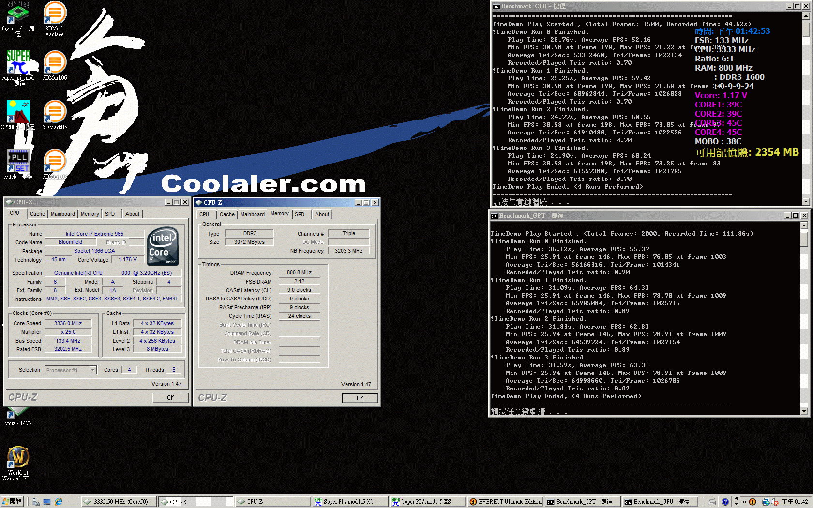Switch to first Super PI / mod1.5 XS taskbar button
The height and width of the screenshot is (508, 813).
[x=350, y=502]
